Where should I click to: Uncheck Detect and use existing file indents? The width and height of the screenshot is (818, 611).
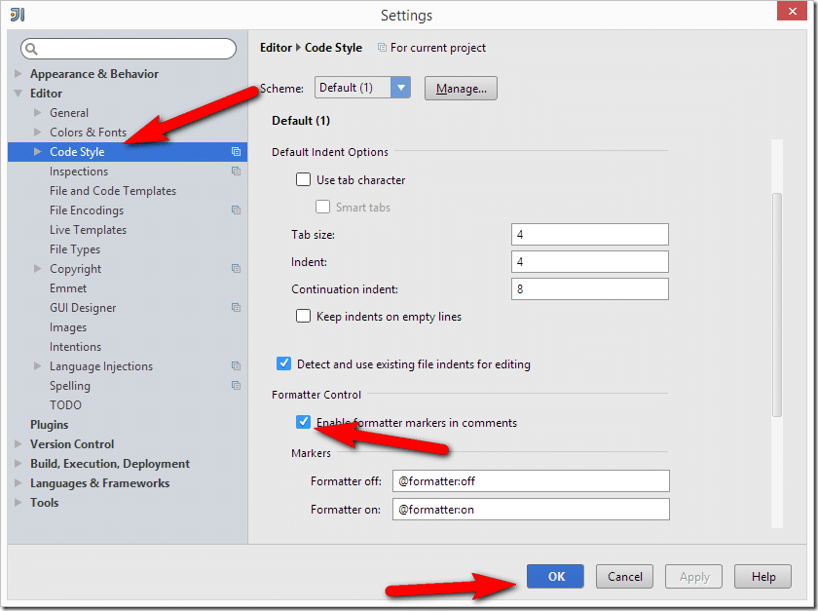[x=283, y=363]
